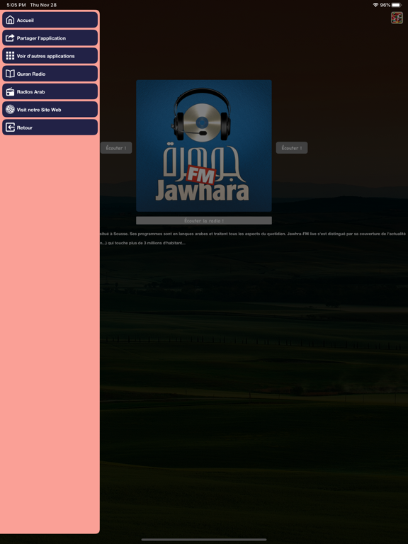Choose Quran Radio from the menu
The height and width of the screenshot is (544, 408).
click(x=50, y=74)
